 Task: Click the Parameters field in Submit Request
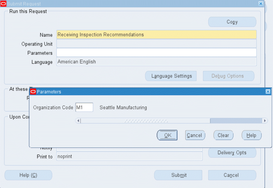[156, 53]
